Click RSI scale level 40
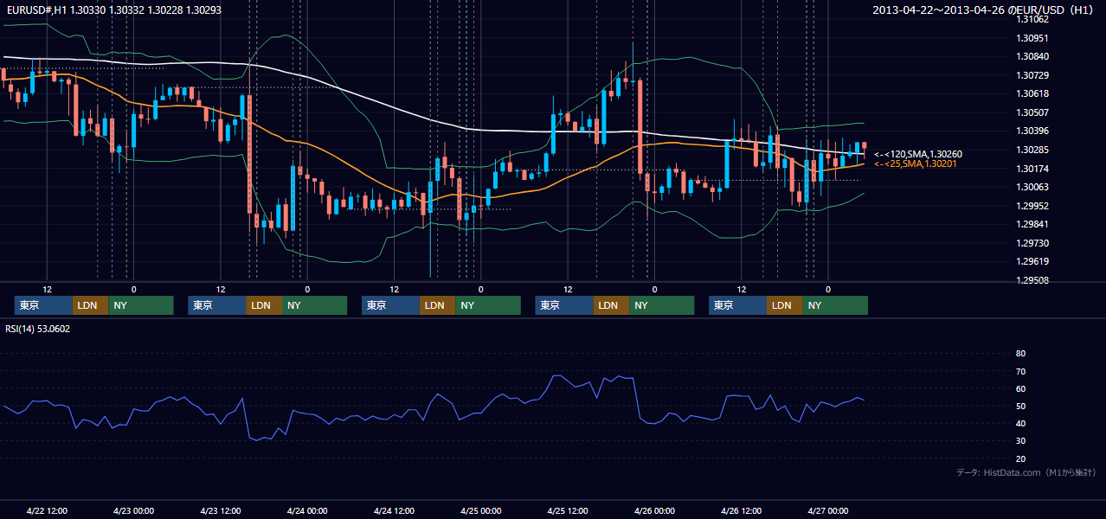This screenshot has height=519, width=1106. [x=1020, y=423]
